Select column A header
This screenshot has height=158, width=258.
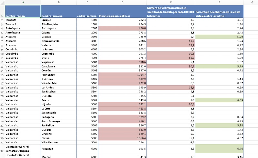pyautogui.click(x=23, y=2)
